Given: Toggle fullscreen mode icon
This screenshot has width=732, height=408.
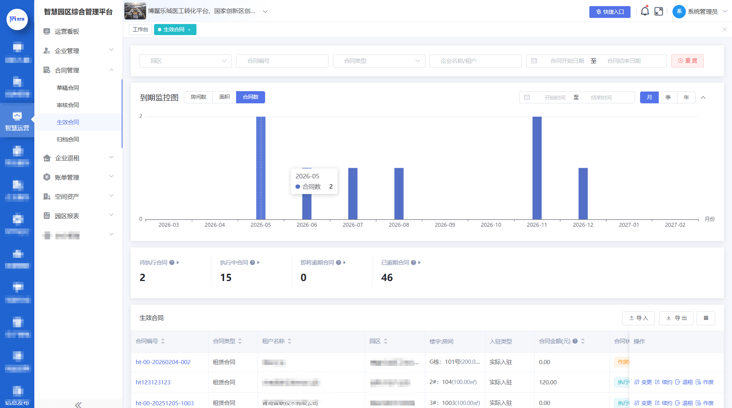Looking at the screenshot, I should pos(659,11).
